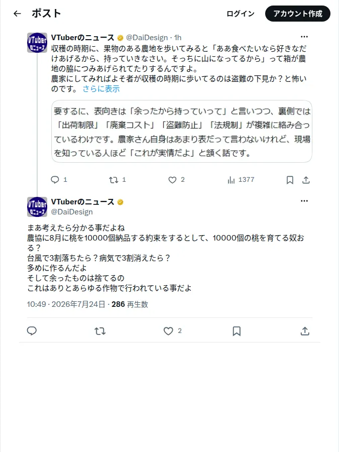Image resolution: width=339 pixels, height=452 pixels.
Task: Expand the post with さらに表示
Action: 101,89
